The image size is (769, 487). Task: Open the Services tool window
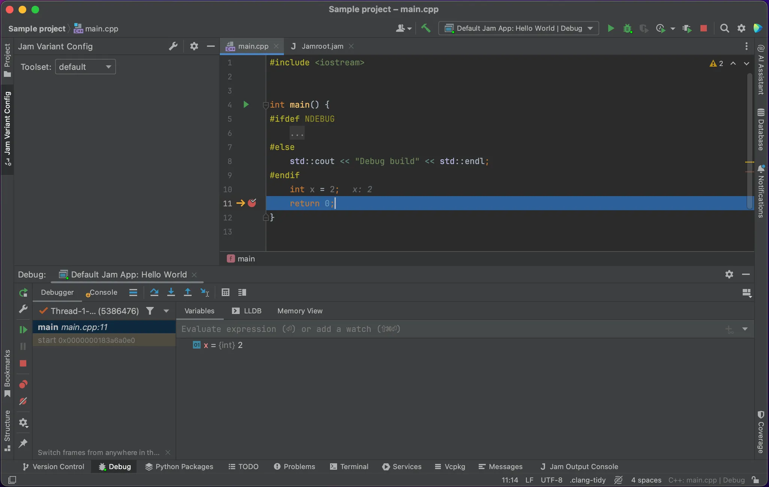coord(402,466)
